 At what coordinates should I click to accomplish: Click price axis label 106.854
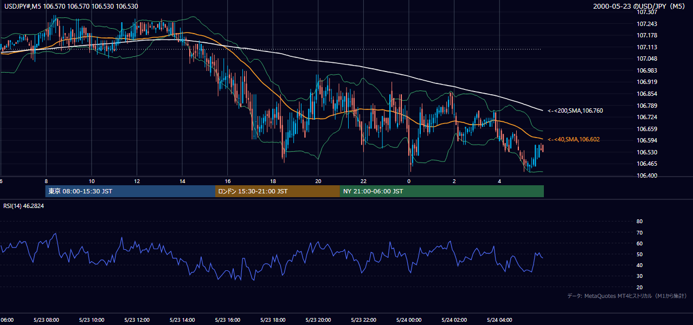(646, 94)
